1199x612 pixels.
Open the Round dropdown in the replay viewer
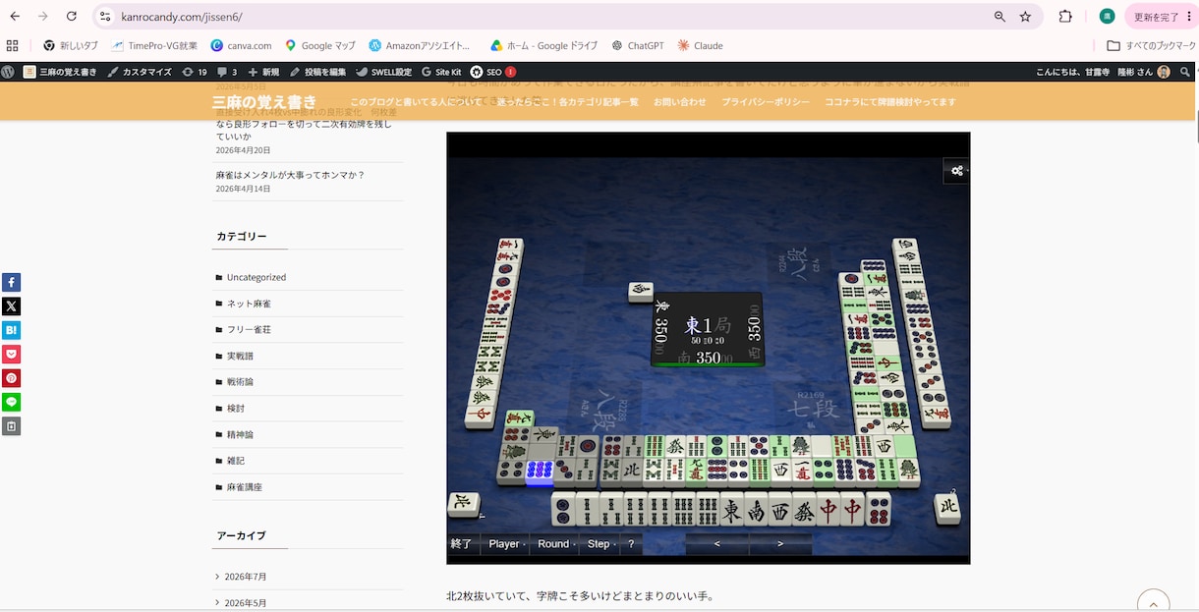555,544
